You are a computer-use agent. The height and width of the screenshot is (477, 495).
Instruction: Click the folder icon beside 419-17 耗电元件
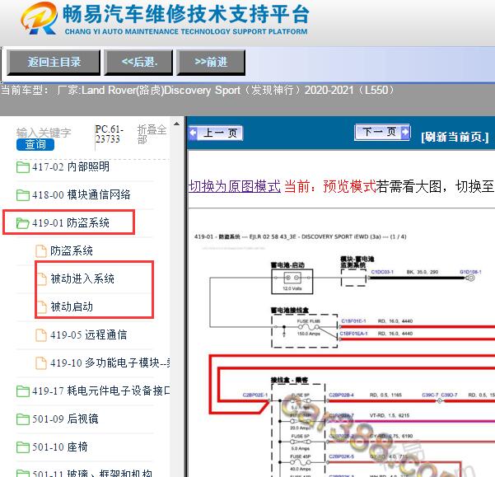coord(23,391)
